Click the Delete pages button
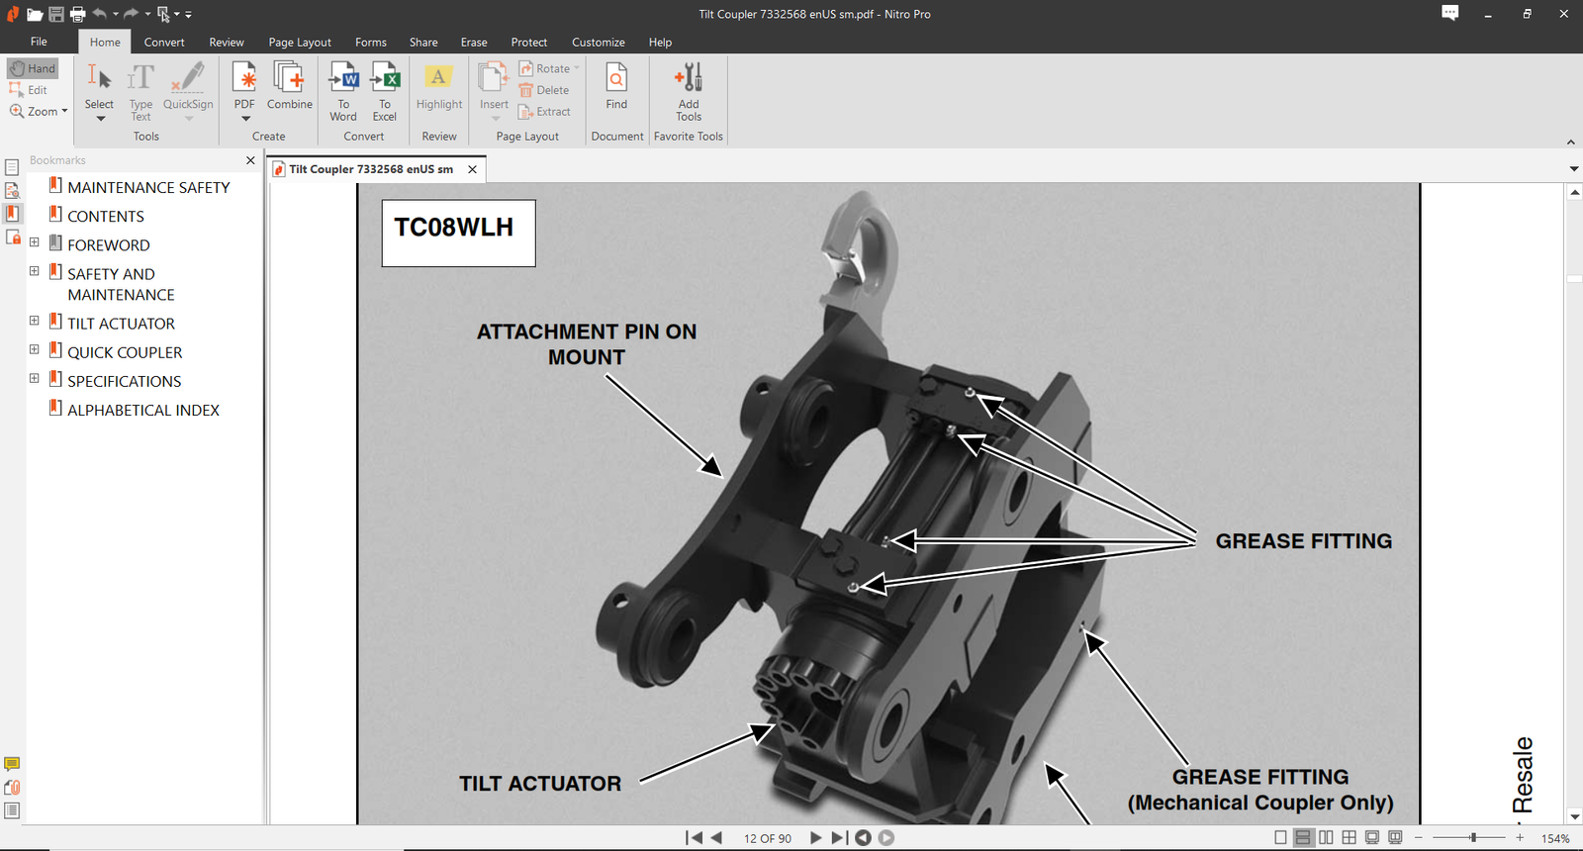Screen dimensions: 1583x851 pyautogui.click(x=544, y=90)
